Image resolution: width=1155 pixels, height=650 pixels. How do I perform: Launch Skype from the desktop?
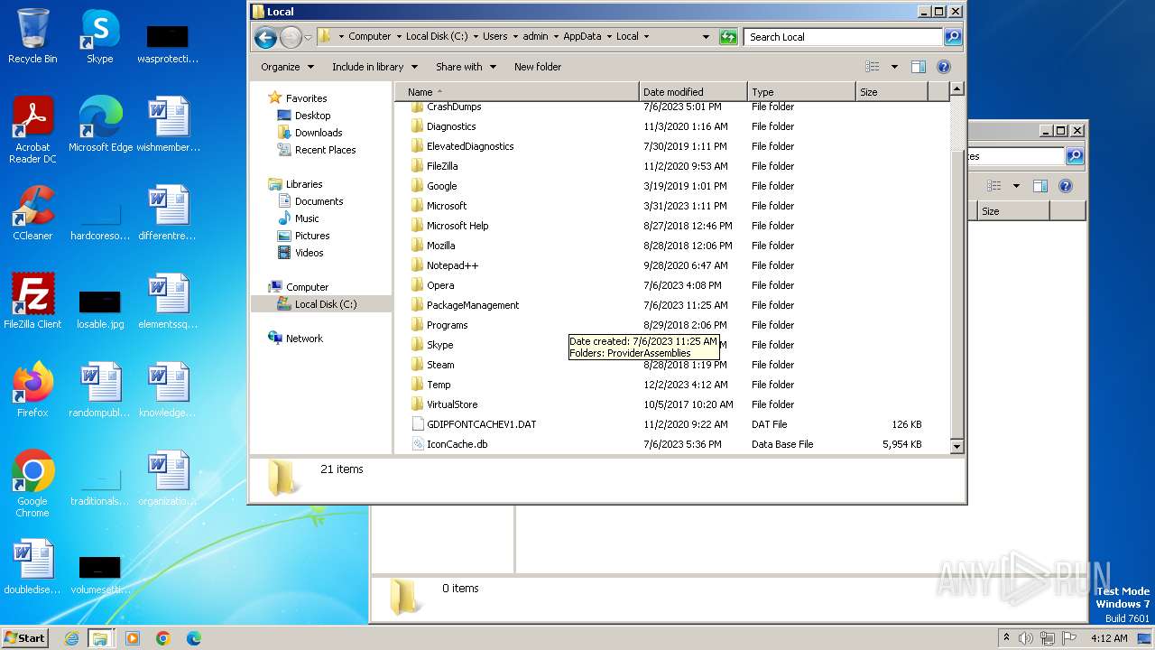[99, 36]
